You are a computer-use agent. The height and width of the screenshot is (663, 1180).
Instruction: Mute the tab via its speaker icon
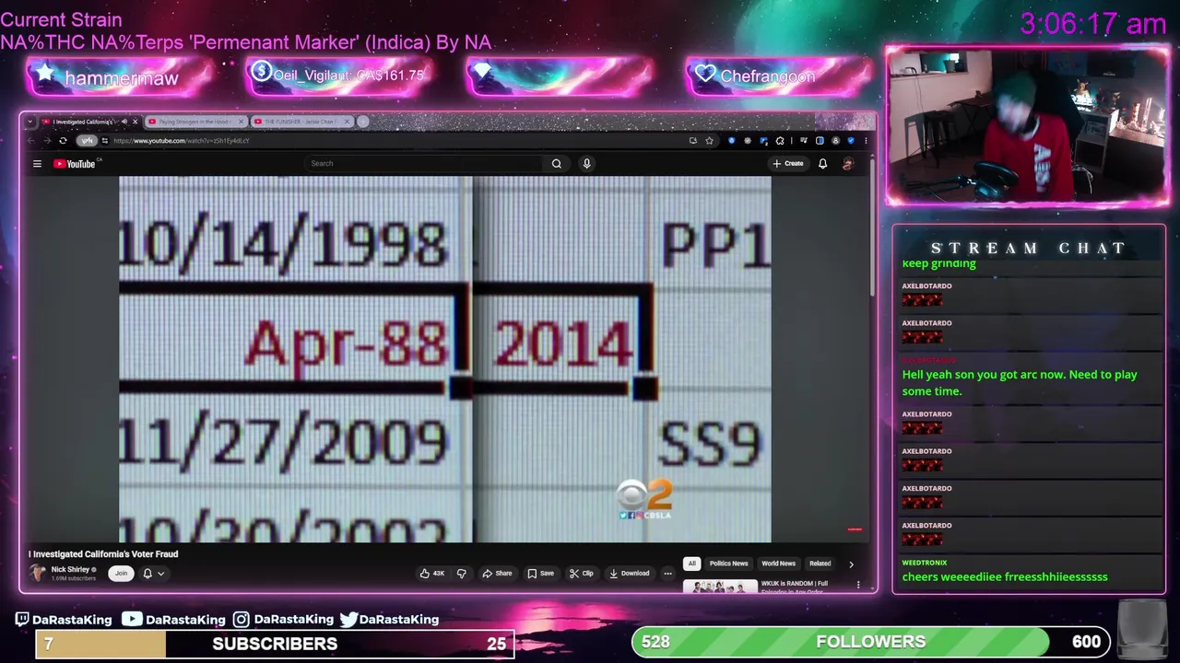click(x=124, y=122)
